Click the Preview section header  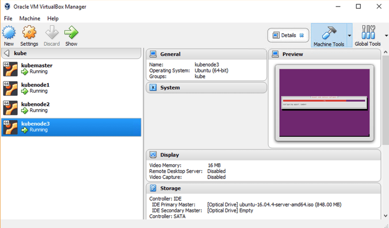click(324, 54)
